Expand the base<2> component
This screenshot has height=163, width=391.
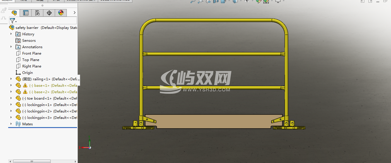(11, 92)
